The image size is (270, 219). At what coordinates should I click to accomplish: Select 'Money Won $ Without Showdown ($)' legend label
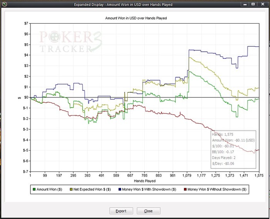pyautogui.click(x=217, y=189)
